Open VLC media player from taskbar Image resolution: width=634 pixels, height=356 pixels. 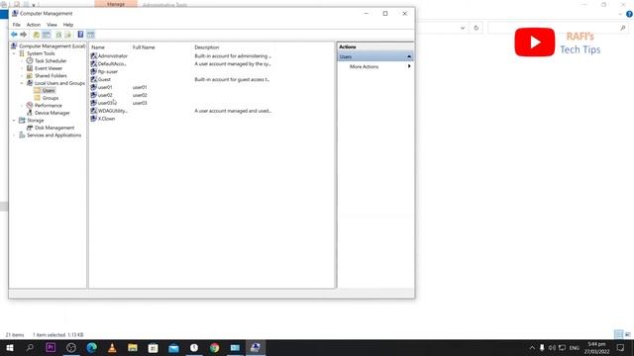[112, 347]
